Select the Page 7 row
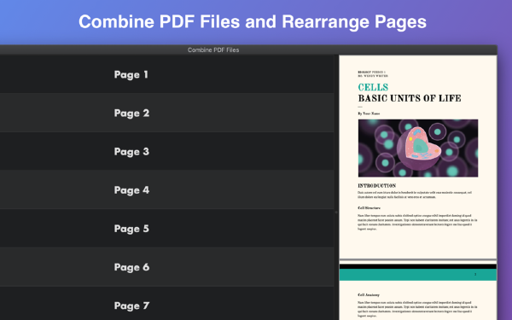Screen dimensions: 512x320 pos(167,303)
